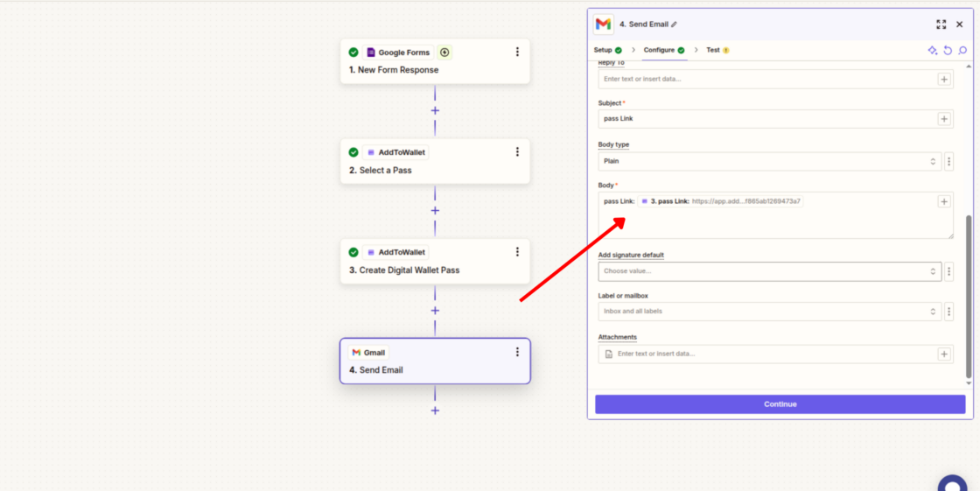980x491 pixels.
Task: Open the three-dot menu on Select a Pass step
Action: click(517, 152)
